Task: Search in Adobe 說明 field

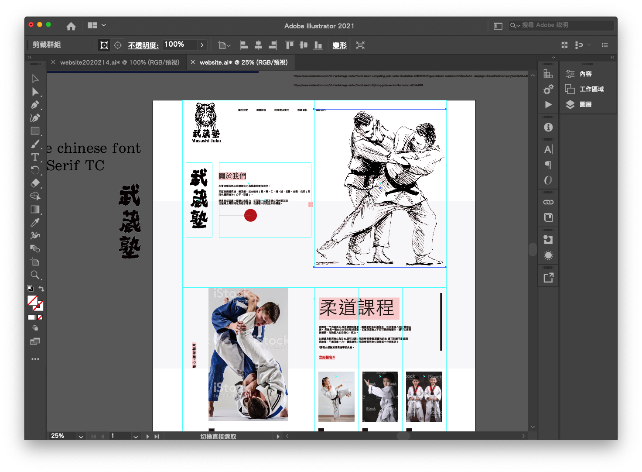Action: tap(561, 25)
